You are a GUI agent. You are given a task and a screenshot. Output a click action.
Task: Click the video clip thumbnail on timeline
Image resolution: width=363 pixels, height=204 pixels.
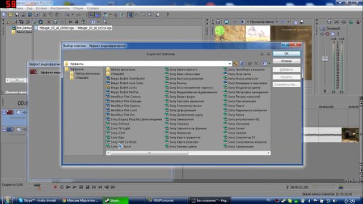[351, 135]
